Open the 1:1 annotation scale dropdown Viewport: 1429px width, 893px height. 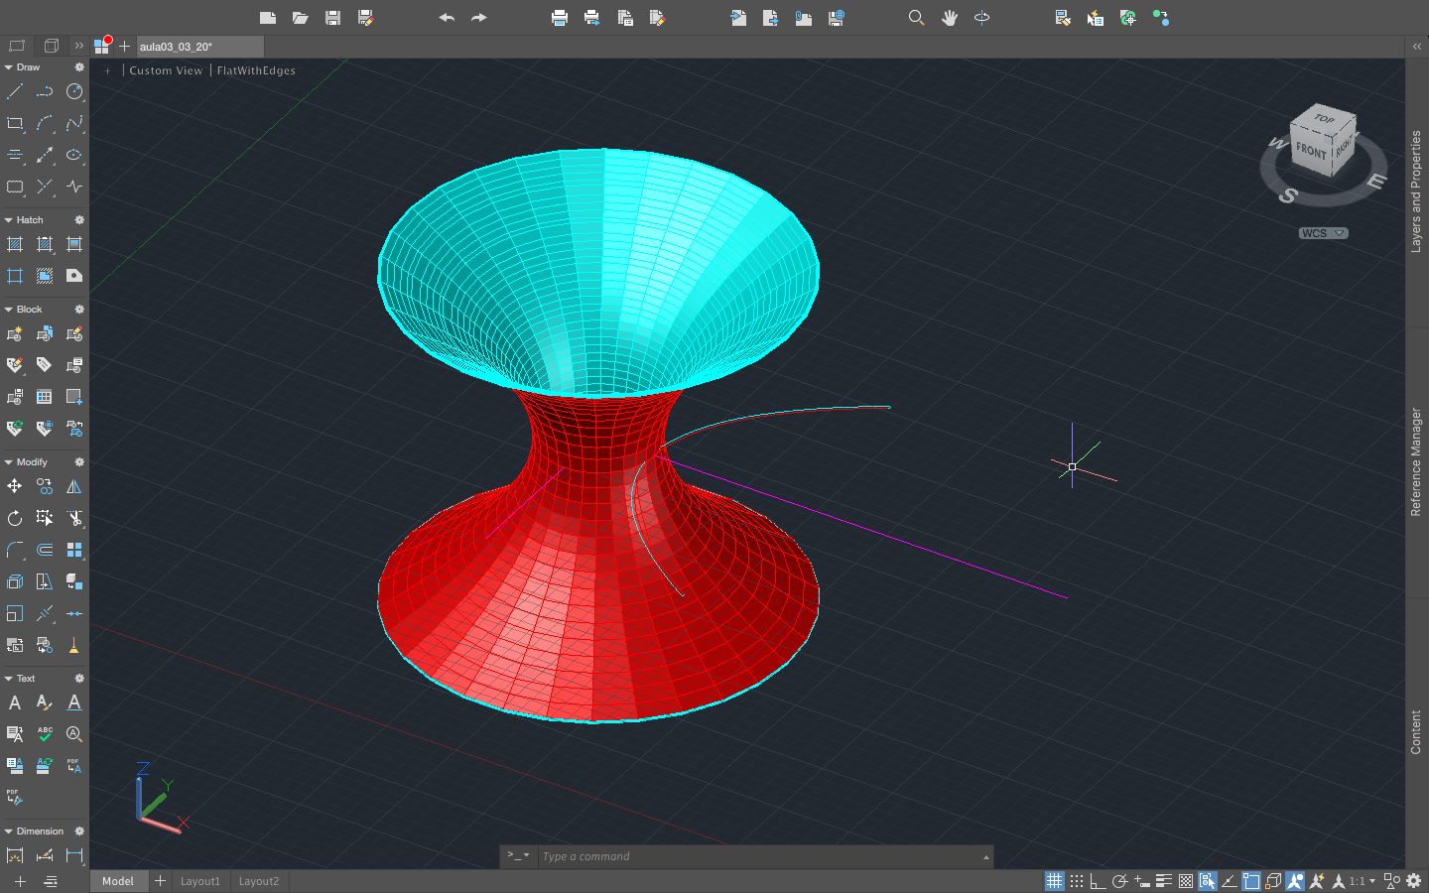(x=1361, y=880)
